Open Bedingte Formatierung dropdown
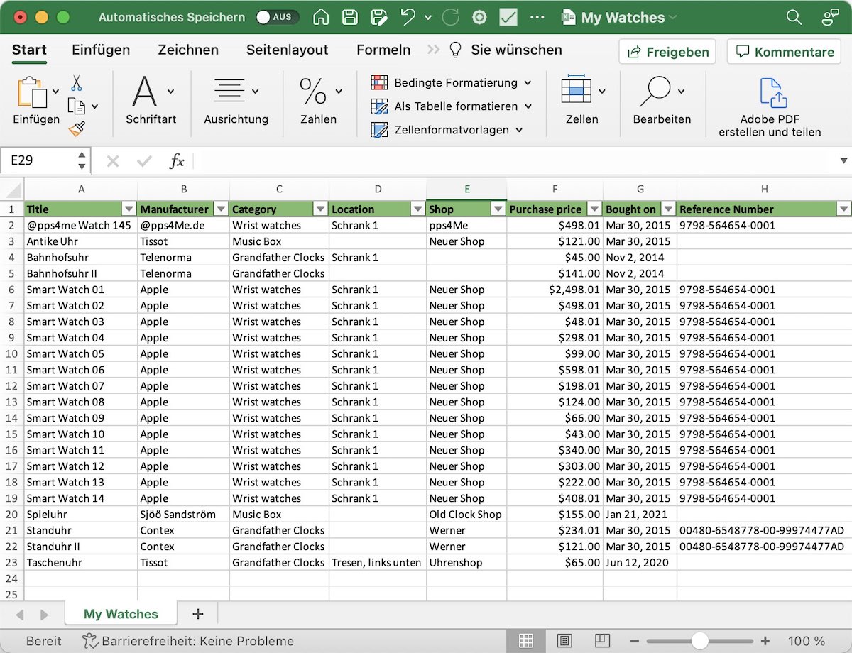Image resolution: width=852 pixels, height=653 pixels. pos(452,83)
